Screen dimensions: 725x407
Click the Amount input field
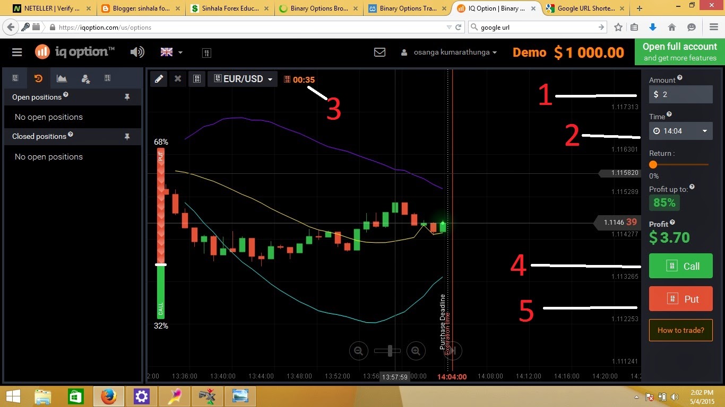680,94
